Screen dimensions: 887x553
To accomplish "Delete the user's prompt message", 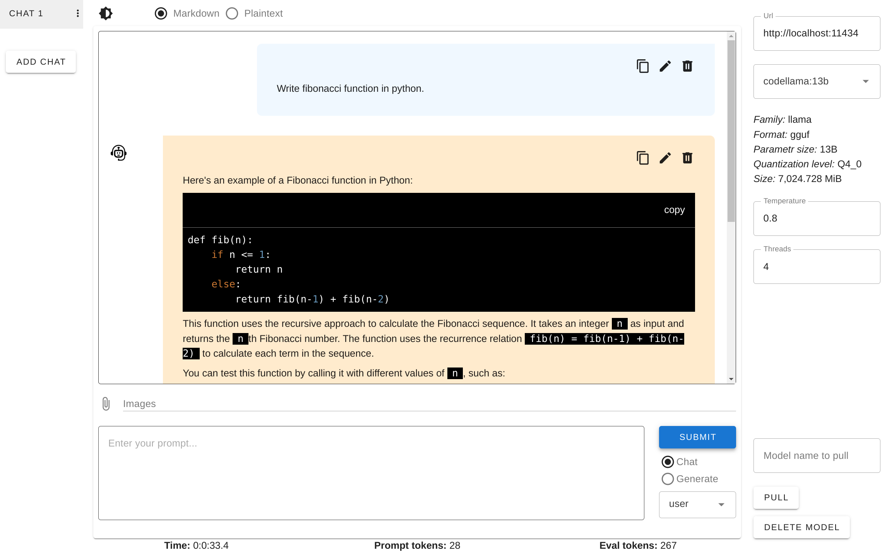I will click(687, 66).
